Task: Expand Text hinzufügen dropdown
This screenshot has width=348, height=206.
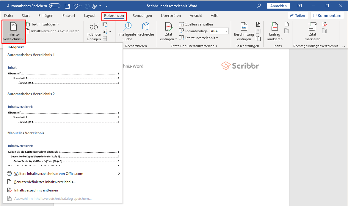Action: point(43,24)
